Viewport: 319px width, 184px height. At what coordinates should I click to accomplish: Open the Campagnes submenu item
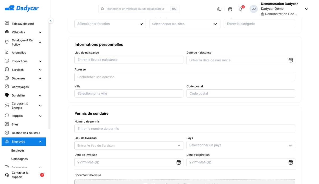(19, 159)
